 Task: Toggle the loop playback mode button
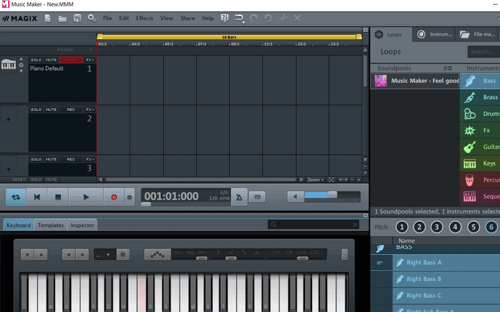coord(15,197)
